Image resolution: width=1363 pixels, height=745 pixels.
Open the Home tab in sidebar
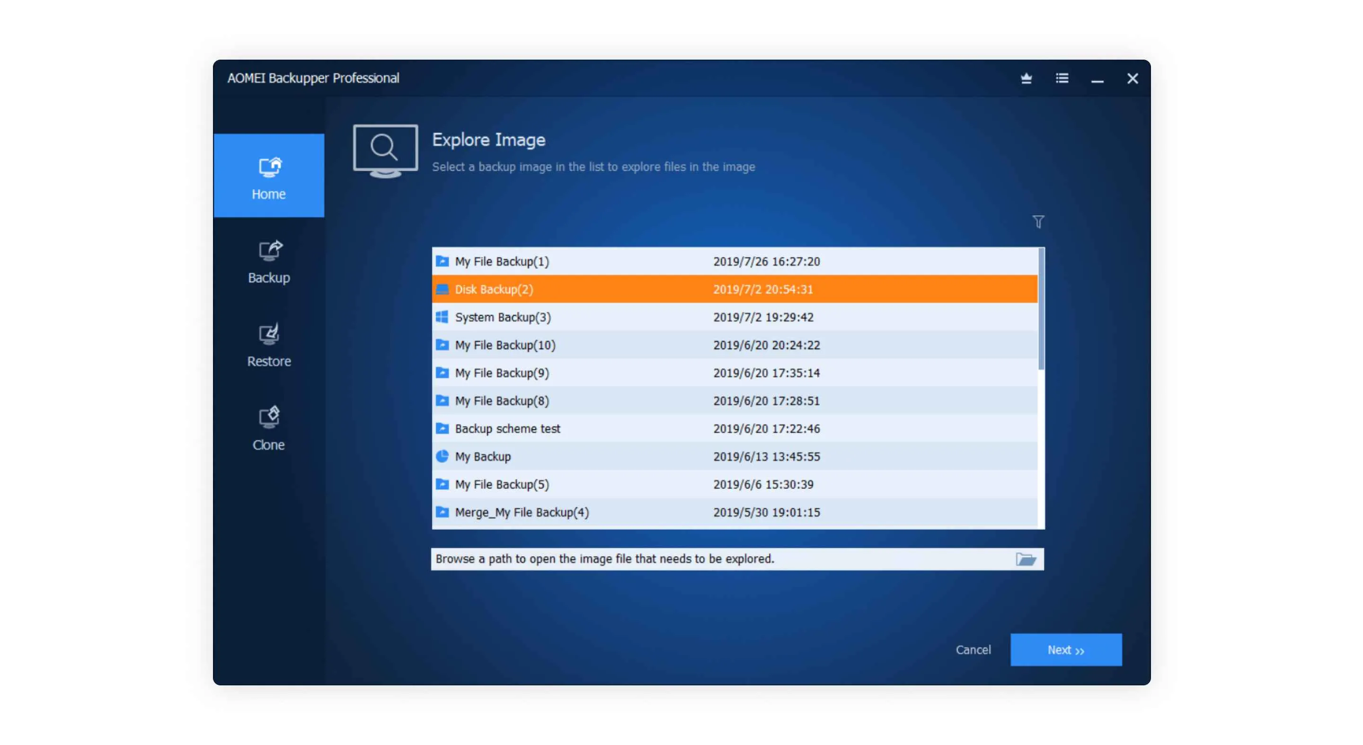[269, 176]
